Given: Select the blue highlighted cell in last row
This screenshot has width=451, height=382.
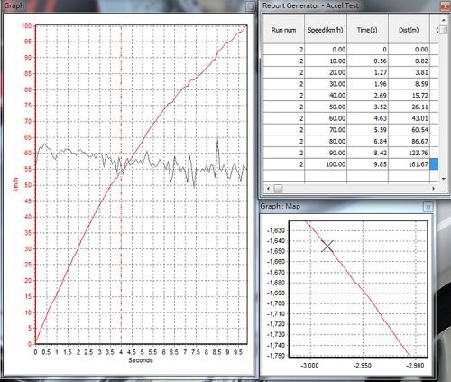Looking at the screenshot, I should 434,164.
